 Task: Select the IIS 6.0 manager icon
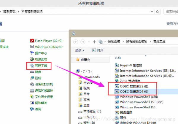click(117, 71)
